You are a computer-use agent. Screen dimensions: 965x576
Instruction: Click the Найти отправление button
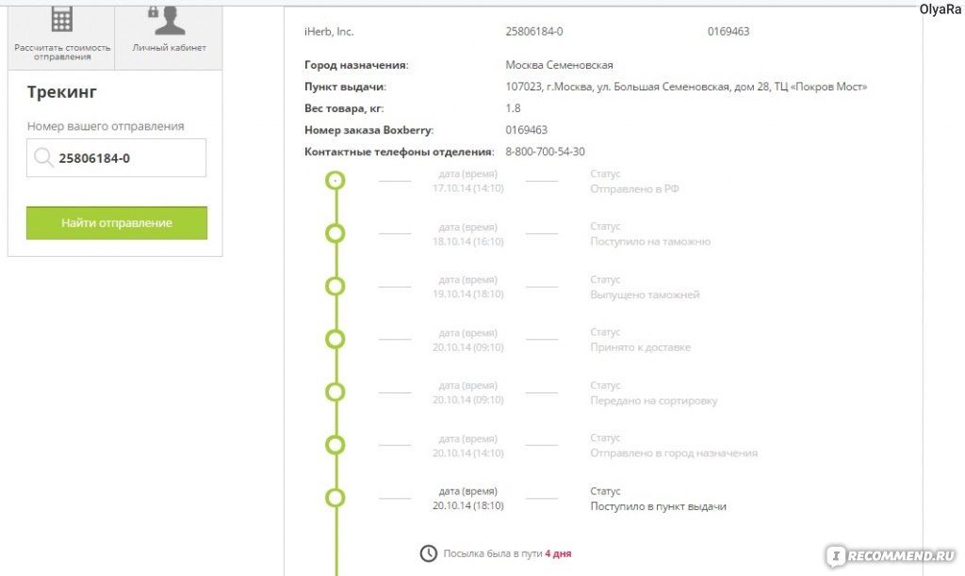[117, 222]
